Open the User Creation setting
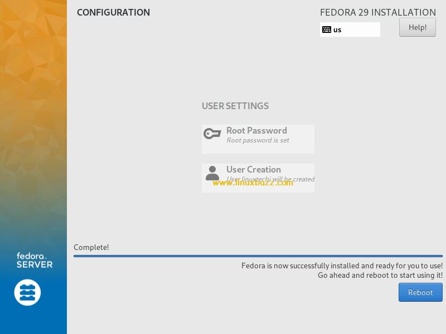This screenshot has width=446, height=334. point(258,178)
